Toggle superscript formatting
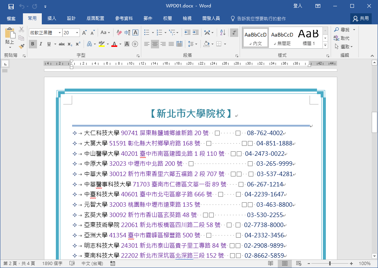The image size is (378, 268). pyautogui.click(x=78, y=44)
